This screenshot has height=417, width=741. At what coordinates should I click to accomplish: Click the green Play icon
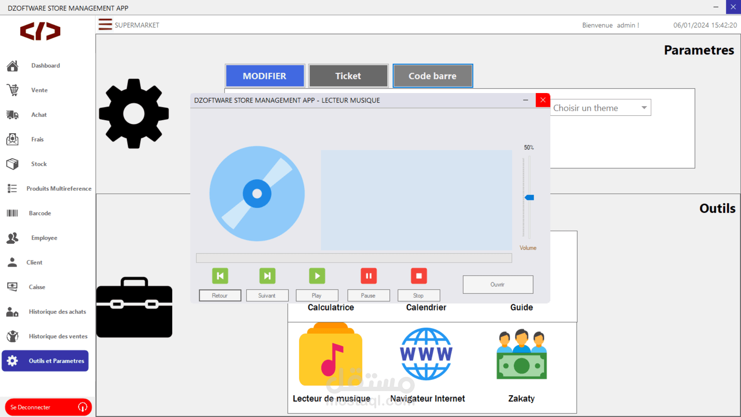tap(317, 276)
